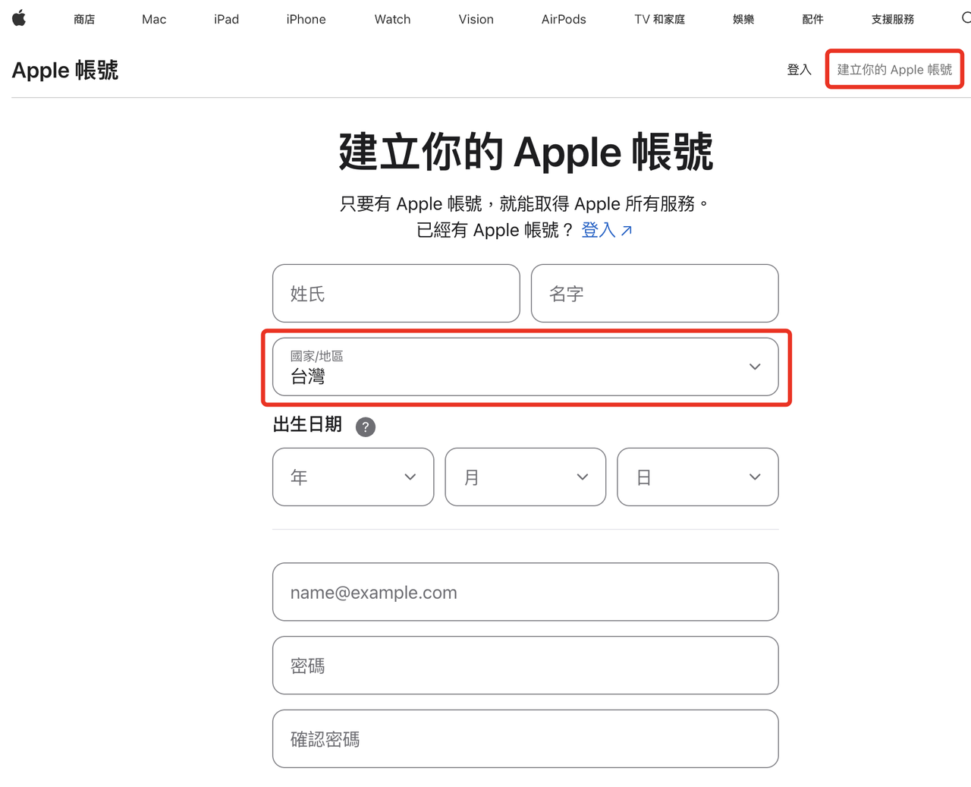The height and width of the screenshot is (787, 971).
Task: Open the search magnifier icon
Action: point(966,18)
